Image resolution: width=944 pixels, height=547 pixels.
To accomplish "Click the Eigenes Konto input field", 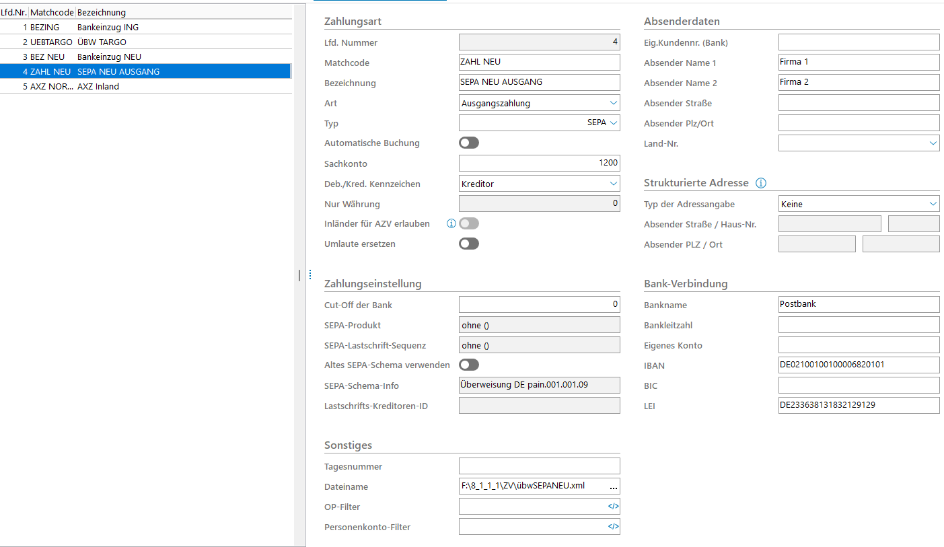I will (x=859, y=344).
